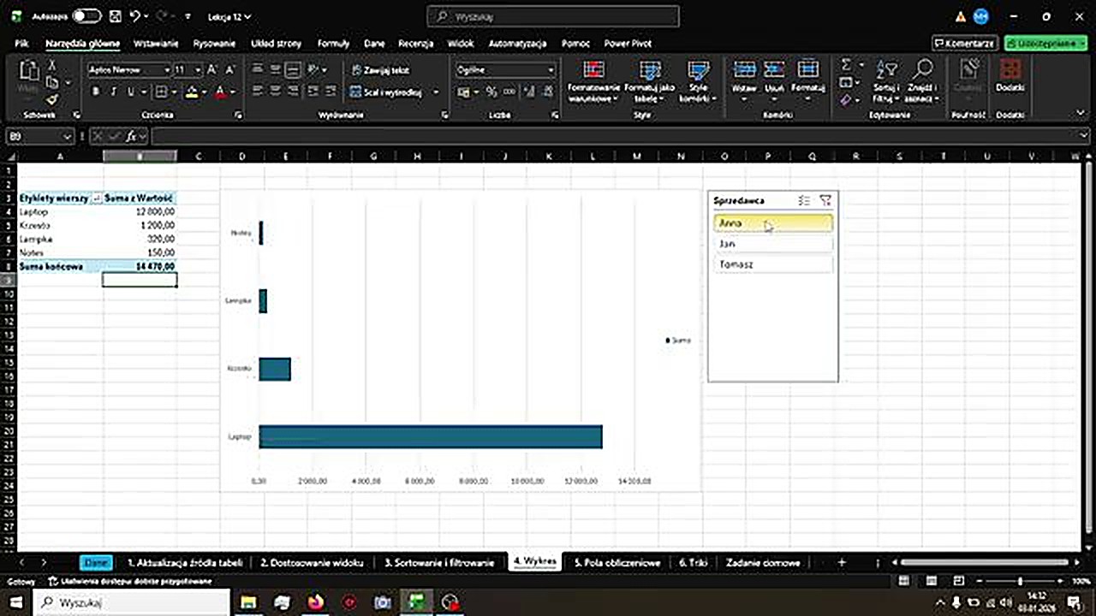This screenshot has width=1096, height=616.
Task: Open the 5. Pola obliczeniowe sheet tab
Action: tap(616, 562)
